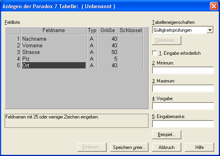The width and height of the screenshot is (220, 156).
Task: Select the Nachname field row
Action: coord(74,39)
